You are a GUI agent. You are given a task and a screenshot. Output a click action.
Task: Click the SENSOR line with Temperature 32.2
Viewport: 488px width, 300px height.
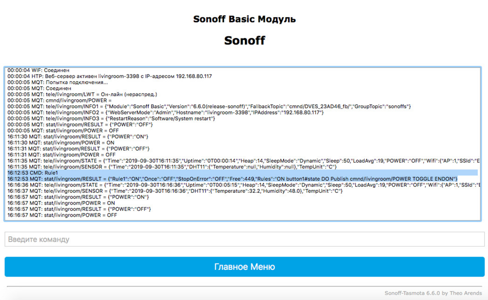[175, 191]
